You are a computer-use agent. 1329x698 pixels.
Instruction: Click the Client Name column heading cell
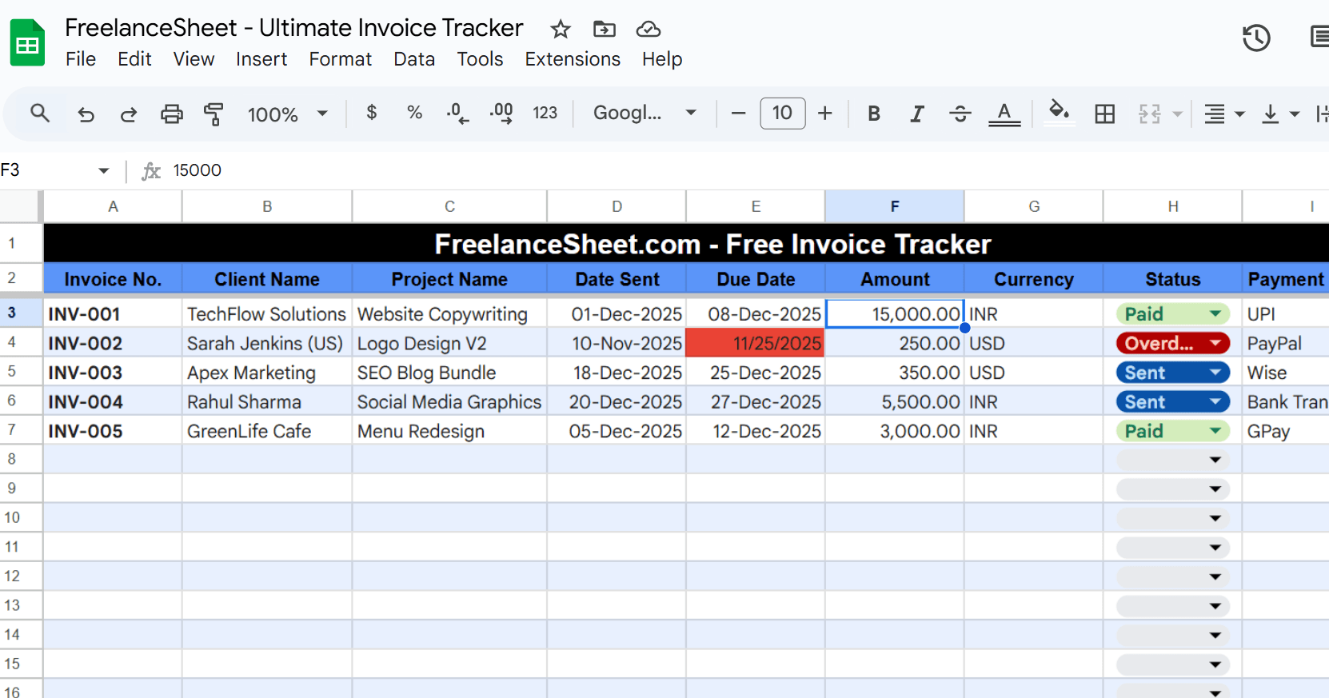click(267, 279)
